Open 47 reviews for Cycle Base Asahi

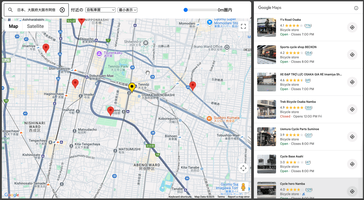pos(308,162)
